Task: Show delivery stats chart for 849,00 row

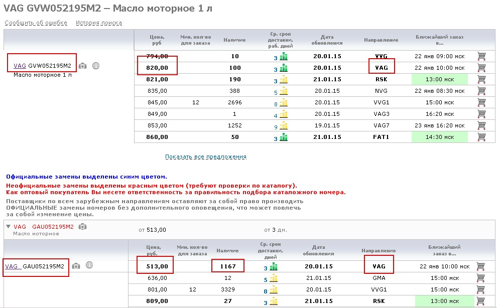Action: (x=284, y=114)
